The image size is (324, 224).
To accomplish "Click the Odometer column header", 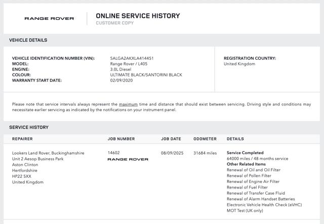I will tap(205, 139).
